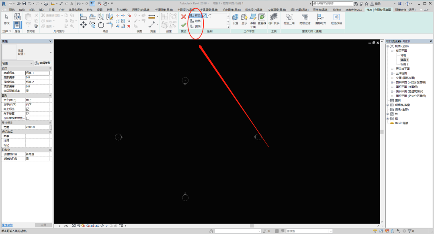Select the Rotate tool in Modify panel
The image size is (434, 234).
click(x=101, y=25)
